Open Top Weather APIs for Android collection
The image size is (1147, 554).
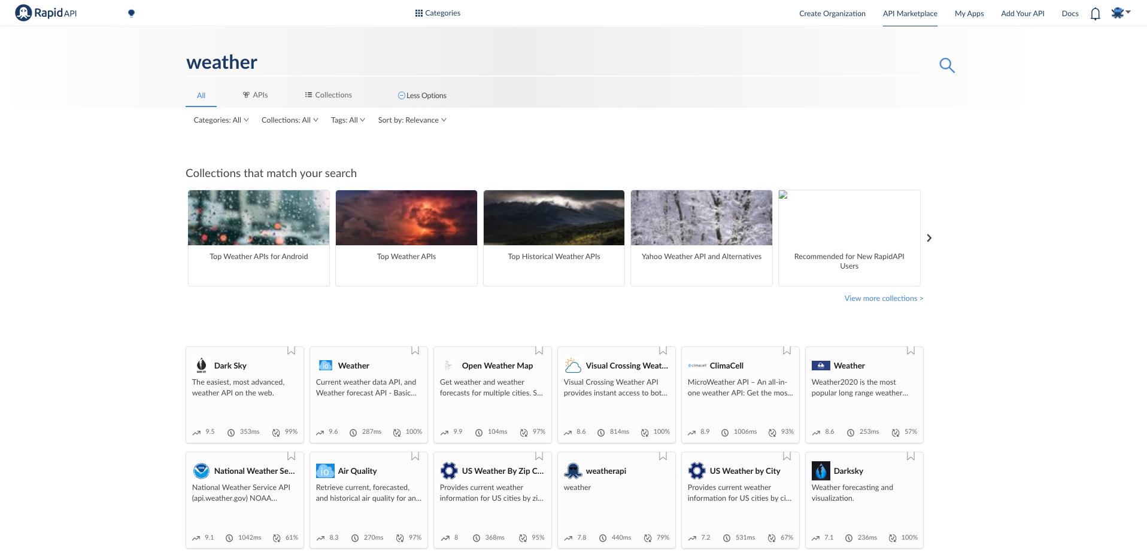[259, 238]
